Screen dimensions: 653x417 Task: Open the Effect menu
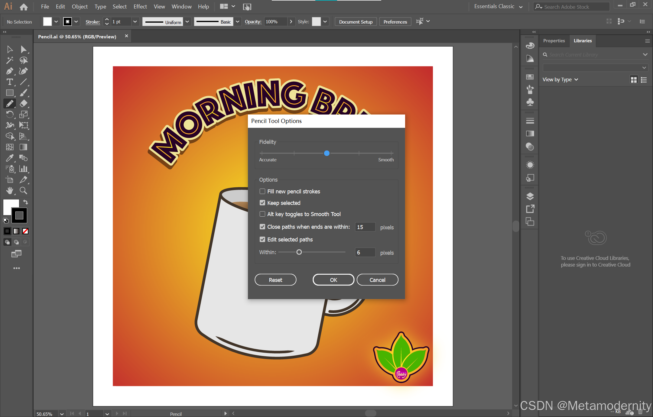(x=140, y=7)
